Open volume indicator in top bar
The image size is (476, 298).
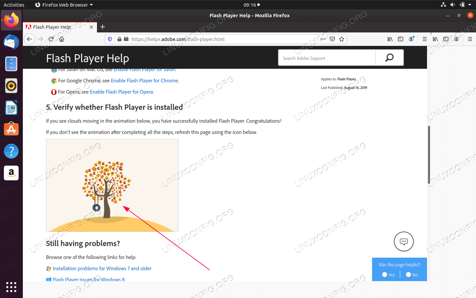point(452,5)
